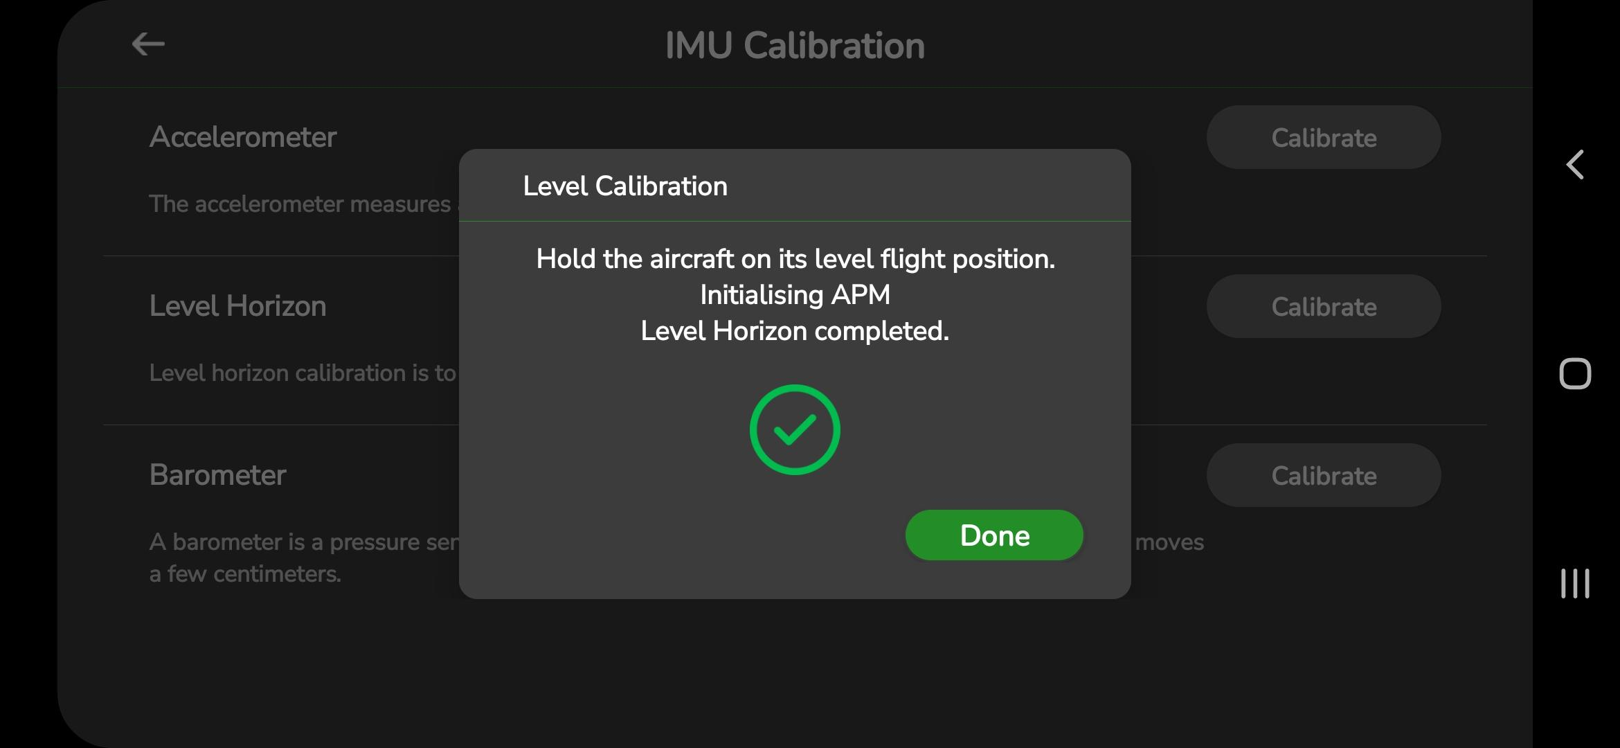The image size is (1620, 748).
Task: Click Calibrate for the Accelerometer
Action: tap(1323, 137)
